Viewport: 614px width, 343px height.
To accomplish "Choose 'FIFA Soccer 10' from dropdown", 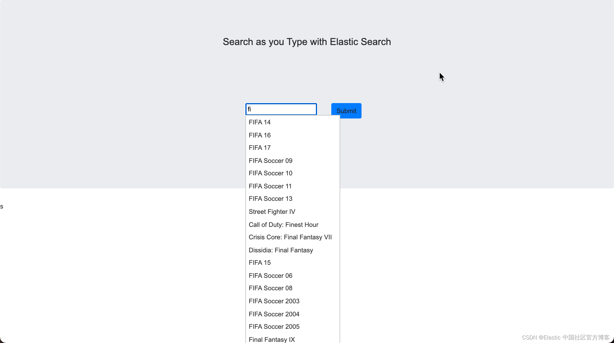I will click(270, 173).
